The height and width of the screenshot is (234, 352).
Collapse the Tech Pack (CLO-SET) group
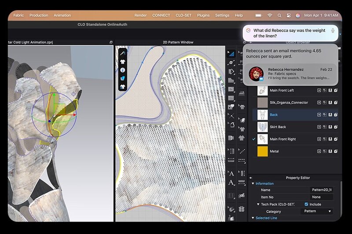[258, 204]
